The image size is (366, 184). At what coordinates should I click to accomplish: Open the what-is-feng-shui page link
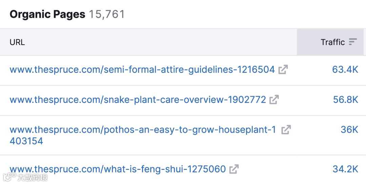(118, 169)
